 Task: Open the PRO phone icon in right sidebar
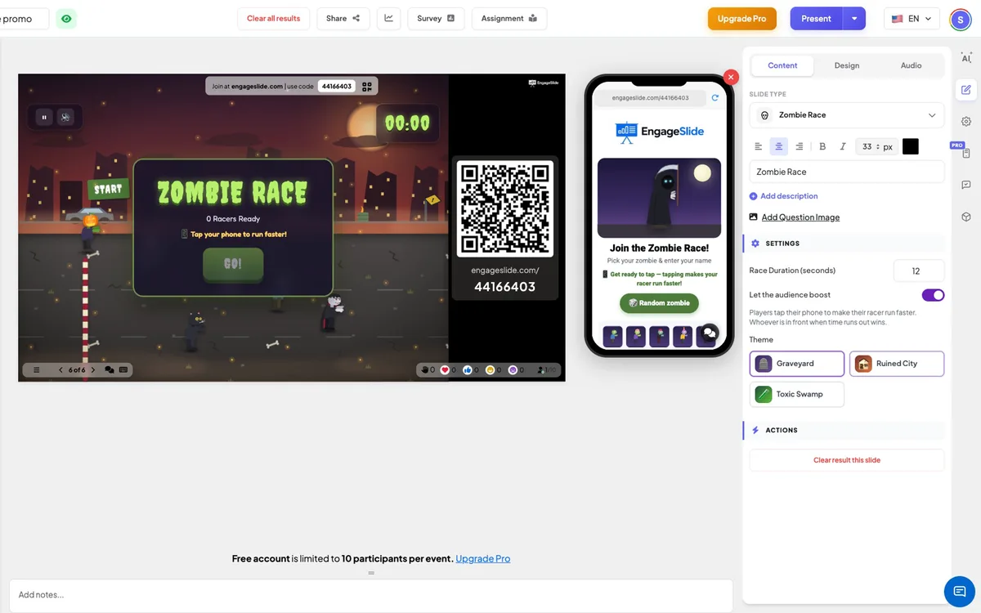tap(966, 153)
